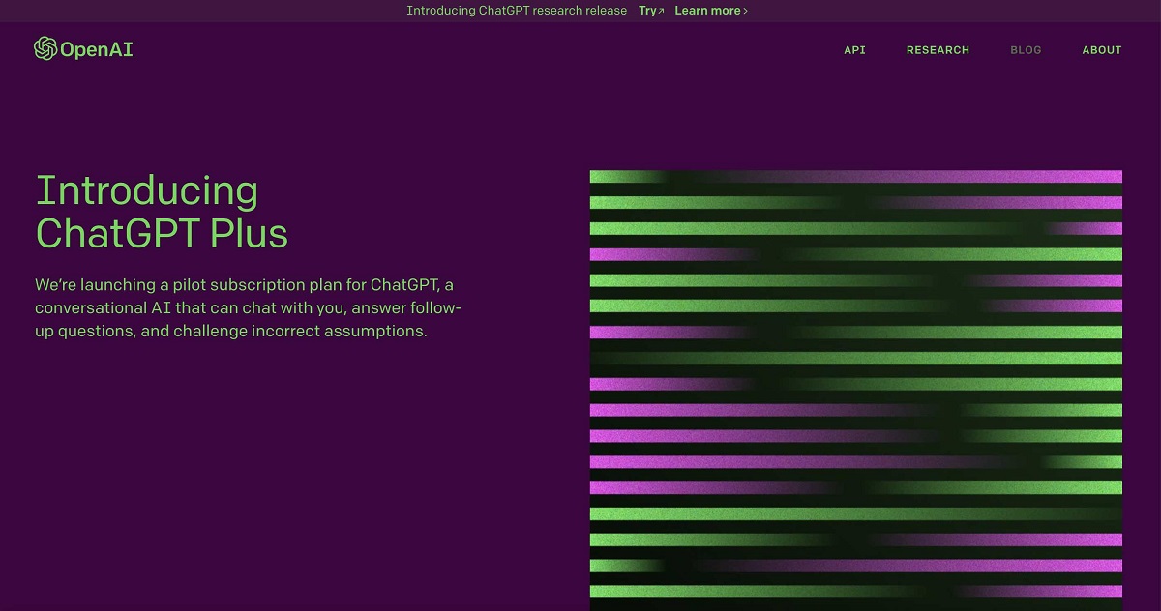
Task: Follow the "Learn more" banner link
Action: coord(709,11)
